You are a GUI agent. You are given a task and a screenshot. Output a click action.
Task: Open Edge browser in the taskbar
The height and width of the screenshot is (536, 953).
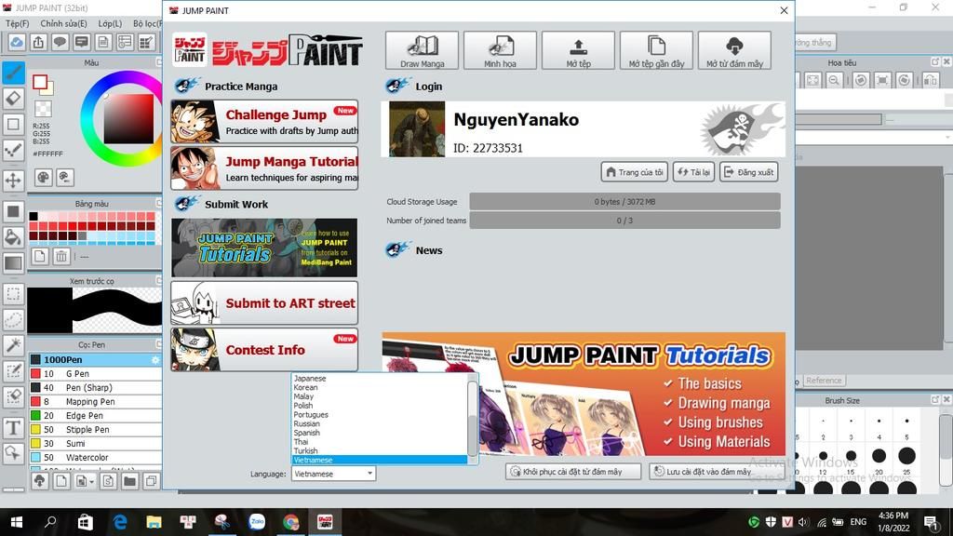click(x=120, y=522)
